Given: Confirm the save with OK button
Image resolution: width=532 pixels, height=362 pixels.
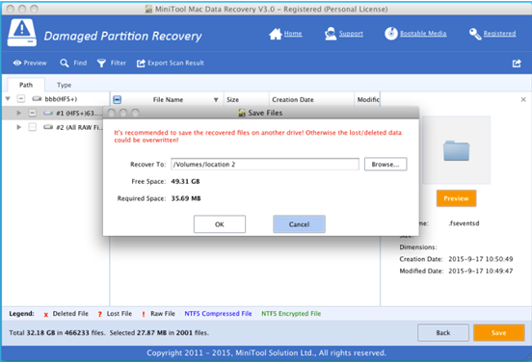Looking at the screenshot, I should [x=220, y=224].
